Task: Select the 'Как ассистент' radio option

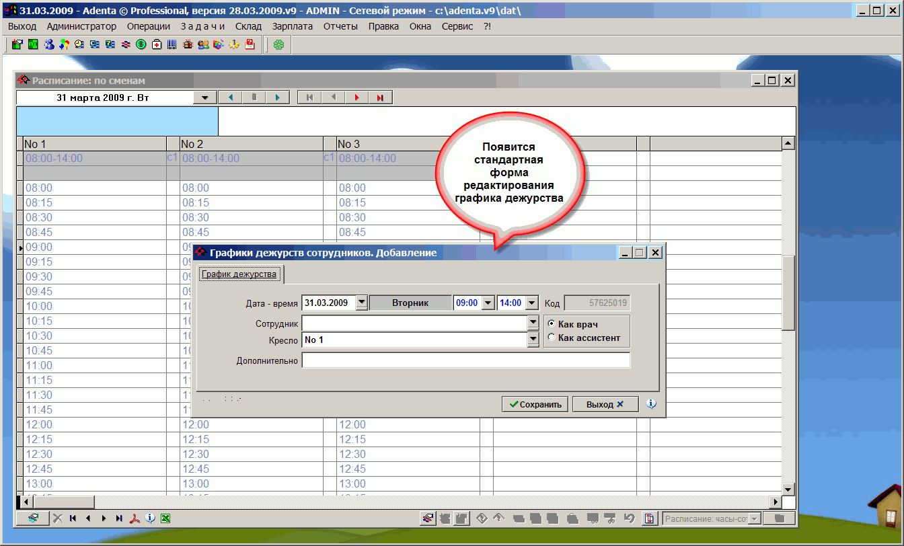Action: click(552, 338)
